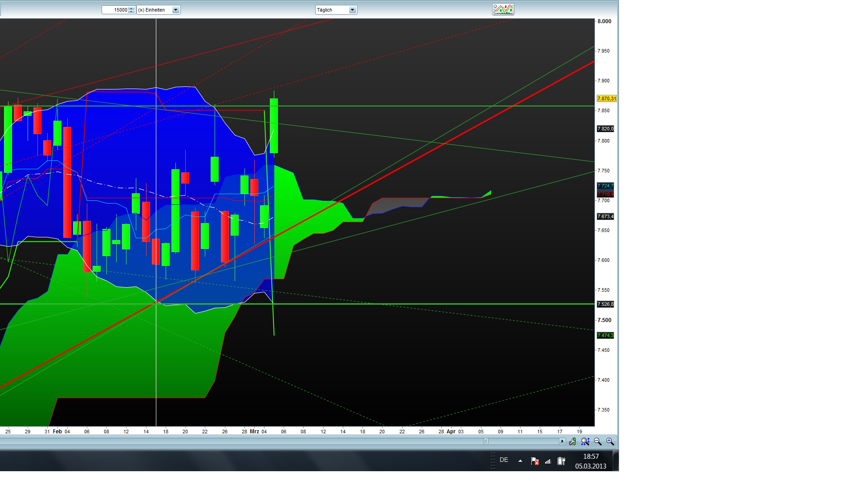Click the DE language indicator in taskbar
This screenshot has height=481, width=855.
504,460
